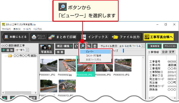Open the (並べ替え) sort dropdown

click(22, 50)
